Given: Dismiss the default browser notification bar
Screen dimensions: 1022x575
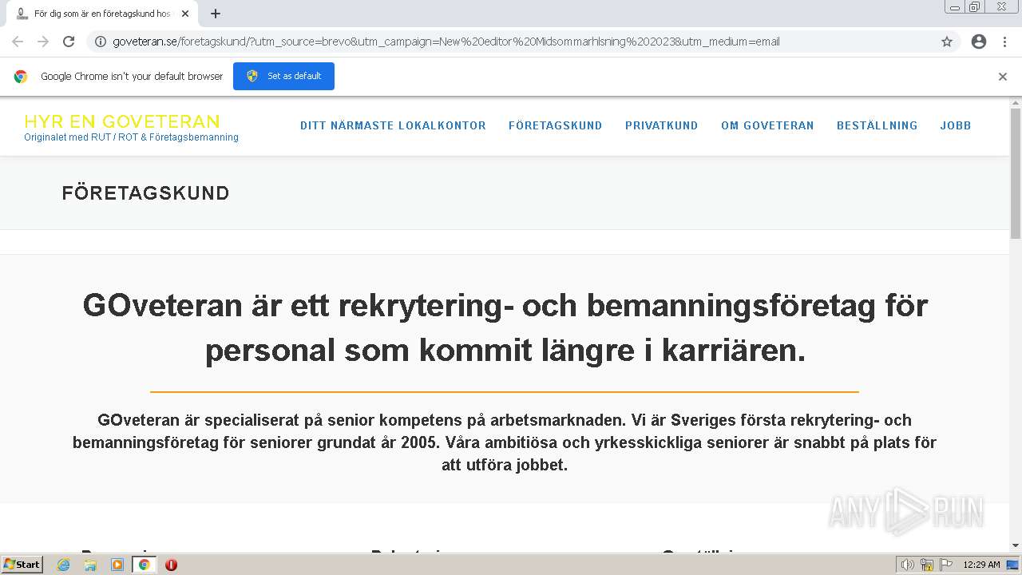Looking at the screenshot, I should coord(1003,77).
